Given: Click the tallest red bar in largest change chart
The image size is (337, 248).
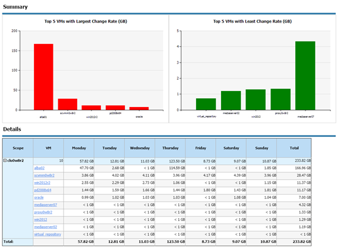Looking at the screenshot, I should point(43,77).
